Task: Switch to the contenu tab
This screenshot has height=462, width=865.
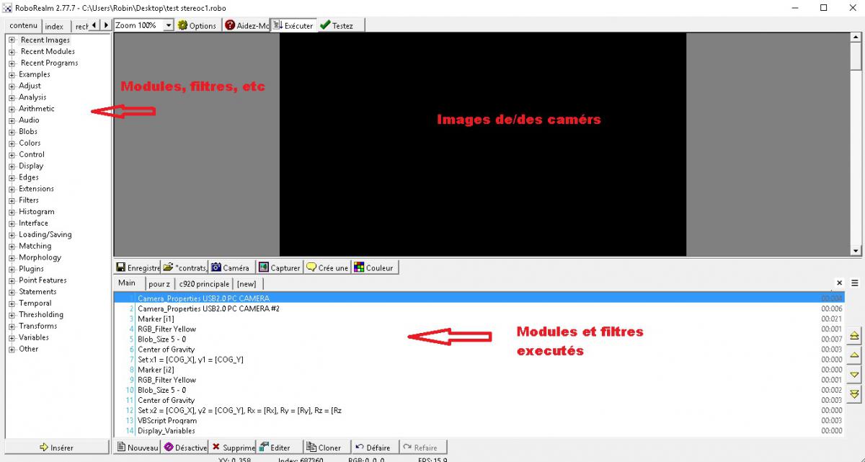Action: pyautogui.click(x=23, y=25)
